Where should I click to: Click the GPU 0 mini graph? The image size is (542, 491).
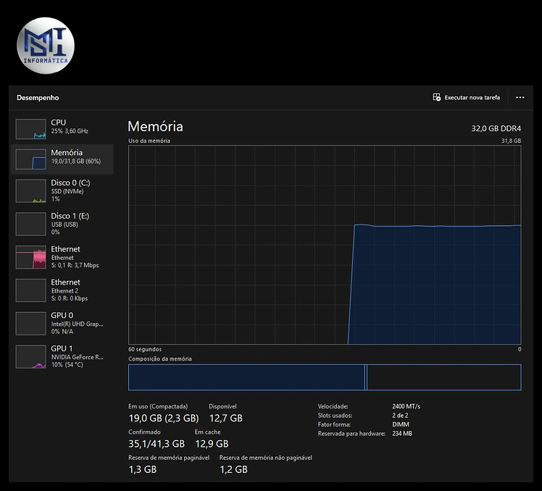coord(30,324)
